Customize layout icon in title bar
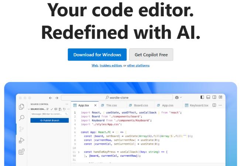 [x=220, y=97]
